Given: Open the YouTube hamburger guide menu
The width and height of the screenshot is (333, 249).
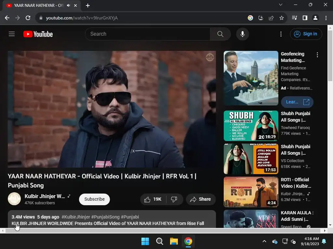Looking at the screenshot, I should point(12,34).
